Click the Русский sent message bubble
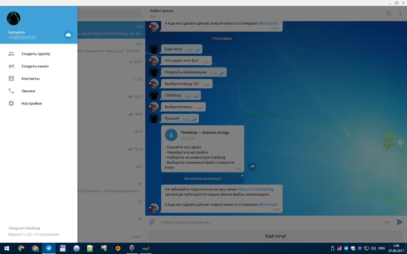The height and width of the screenshot is (254, 407). [180, 119]
